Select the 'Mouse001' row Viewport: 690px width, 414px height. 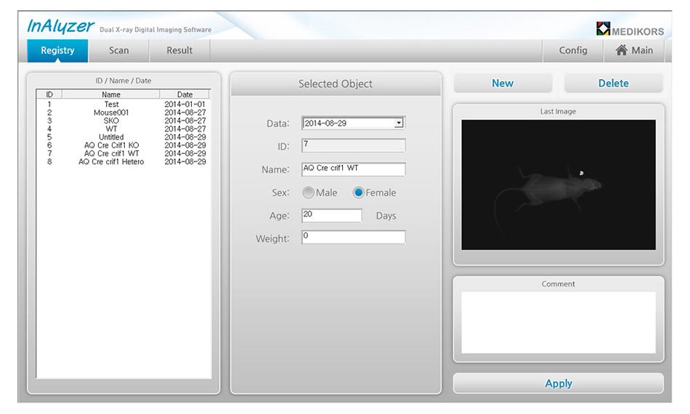(x=123, y=113)
